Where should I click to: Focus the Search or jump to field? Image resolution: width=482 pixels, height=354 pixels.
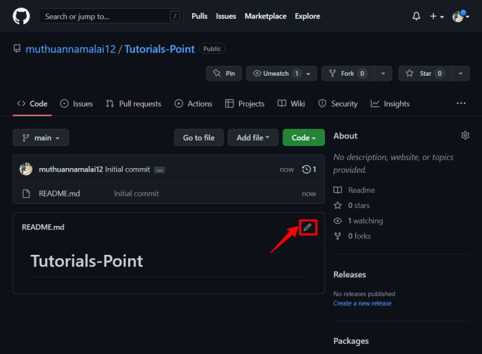(110, 16)
